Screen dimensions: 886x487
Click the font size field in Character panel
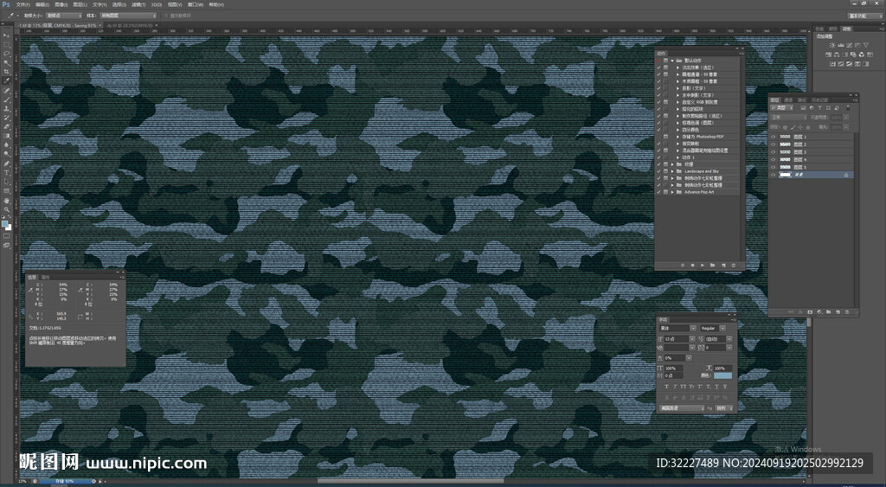[677, 339]
